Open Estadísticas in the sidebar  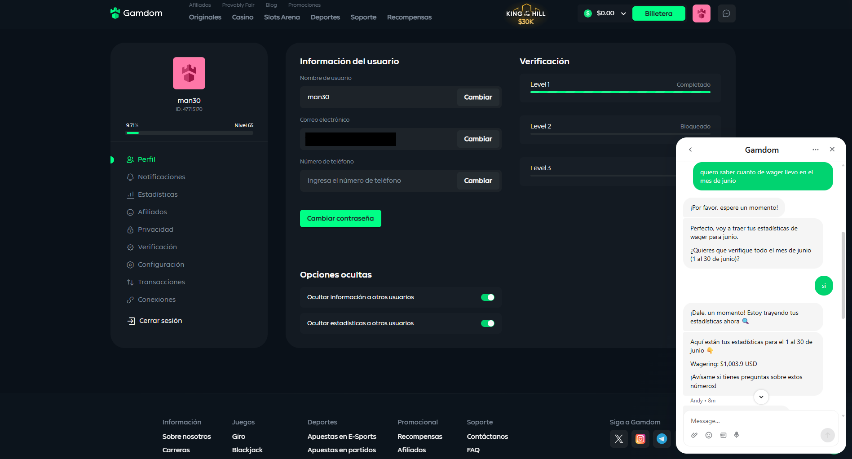click(152, 194)
